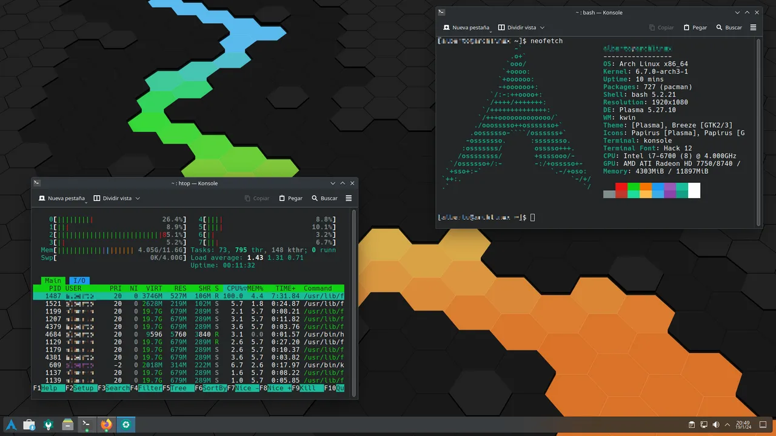
Task: Select the screenshot tool taskbar entry
Action: pos(125,425)
